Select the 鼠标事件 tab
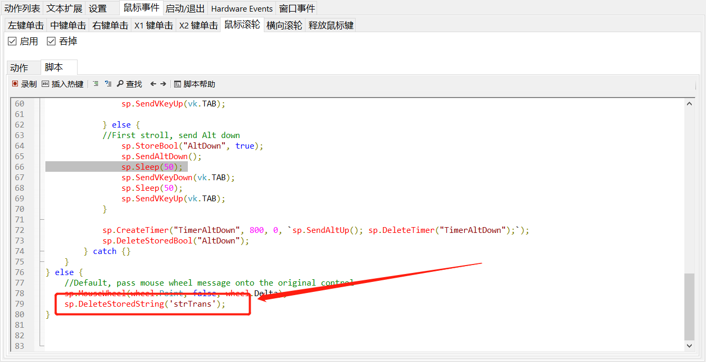Screen dimensions: 706x362 click(141, 7)
